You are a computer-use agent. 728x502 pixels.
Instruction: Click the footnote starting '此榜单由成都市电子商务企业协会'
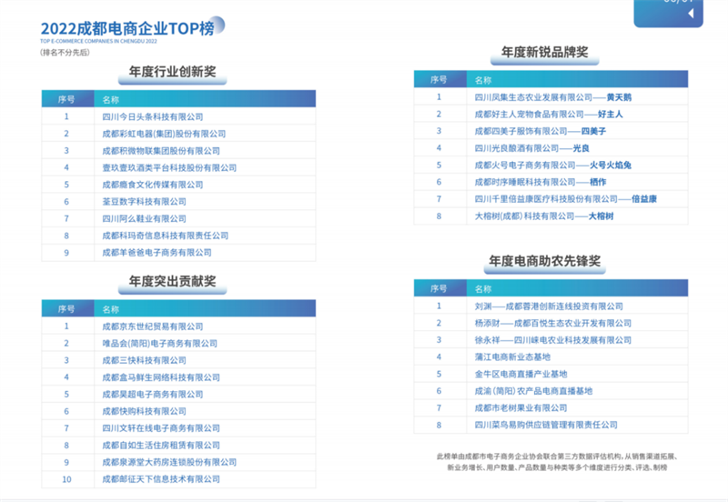point(557,462)
